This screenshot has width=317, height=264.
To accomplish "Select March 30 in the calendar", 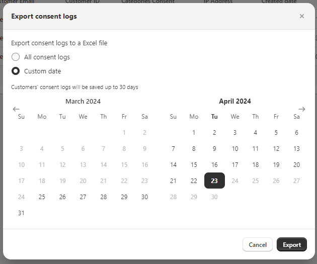I will coord(144,197).
